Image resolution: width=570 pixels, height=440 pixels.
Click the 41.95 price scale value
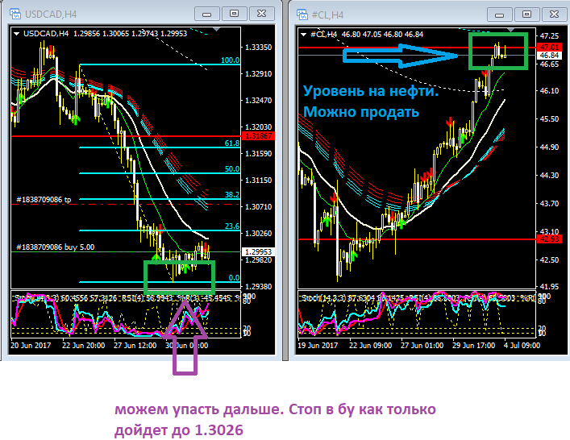[549, 286]
